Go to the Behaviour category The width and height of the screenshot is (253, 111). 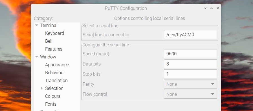click(x=55, y=73)
